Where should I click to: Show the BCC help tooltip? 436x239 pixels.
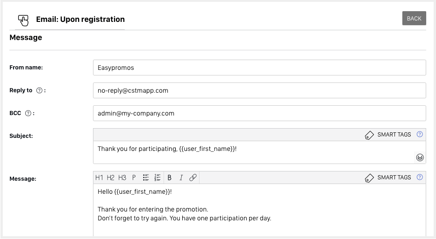[x=29, y=113]
